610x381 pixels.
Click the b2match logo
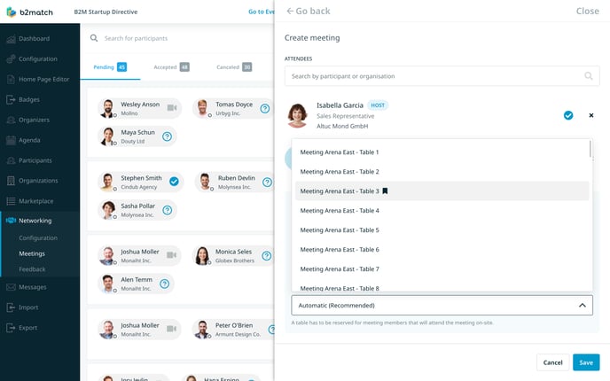coord(29,12)
